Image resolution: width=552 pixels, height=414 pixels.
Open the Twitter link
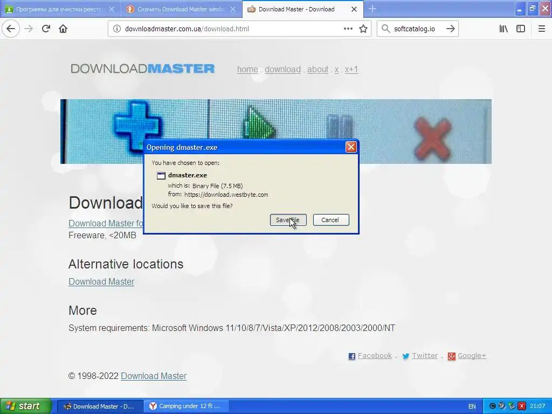tap(425, 356)
